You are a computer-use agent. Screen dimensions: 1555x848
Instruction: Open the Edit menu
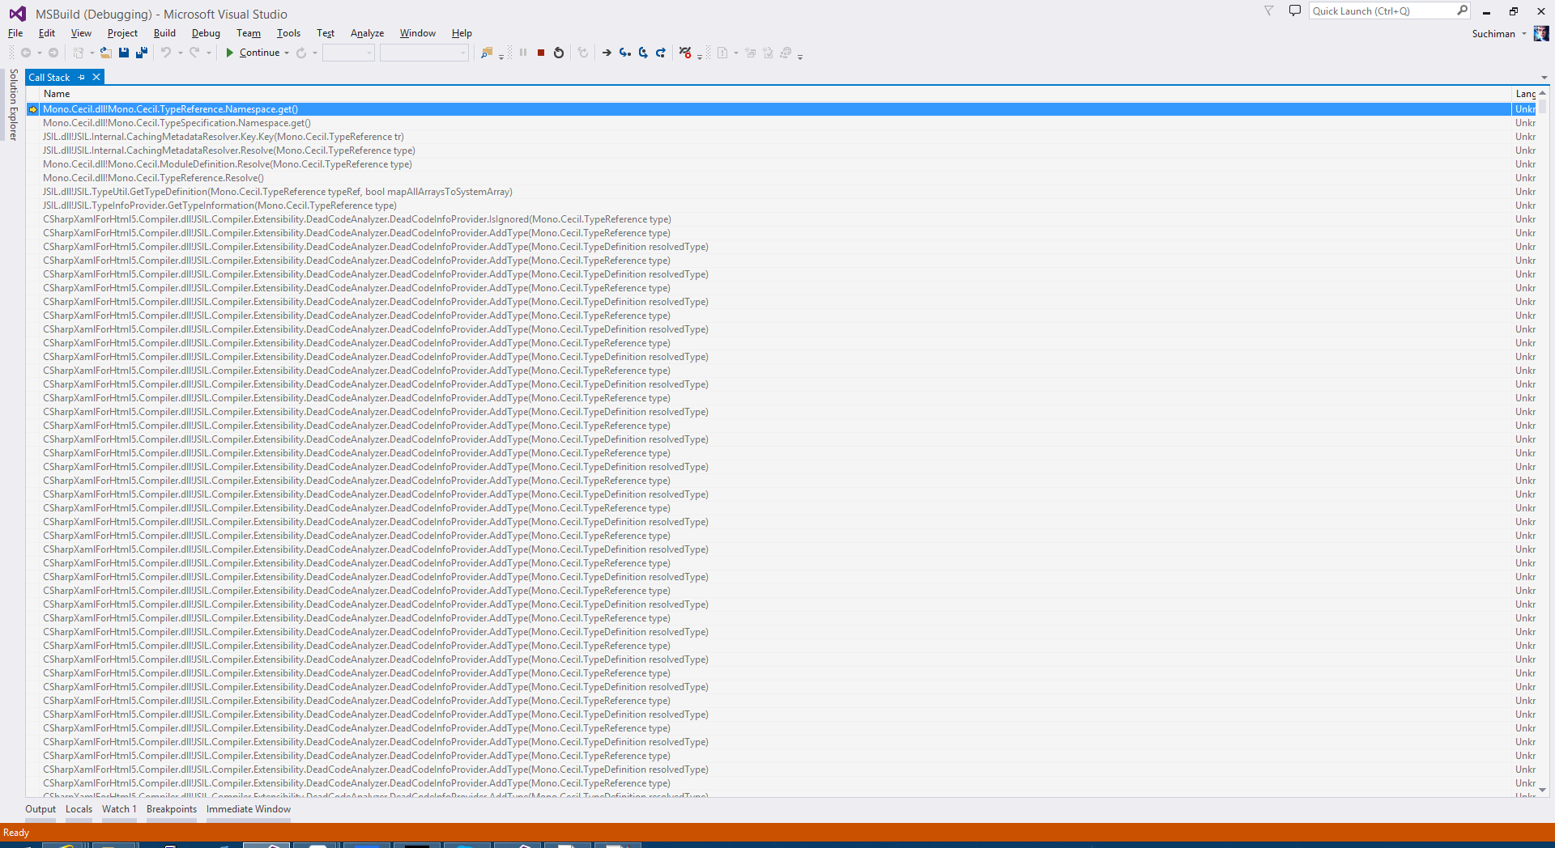47,33
